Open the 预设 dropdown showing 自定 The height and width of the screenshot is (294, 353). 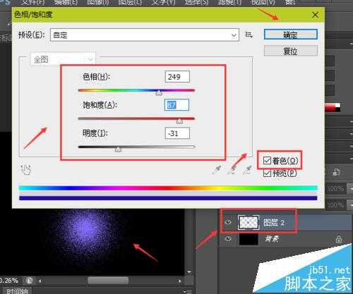pos(145,35)
